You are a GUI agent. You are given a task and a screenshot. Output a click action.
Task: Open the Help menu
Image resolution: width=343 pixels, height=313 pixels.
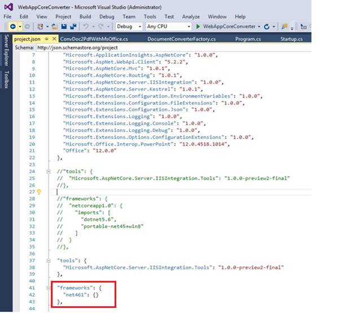[x=240, y=16]
